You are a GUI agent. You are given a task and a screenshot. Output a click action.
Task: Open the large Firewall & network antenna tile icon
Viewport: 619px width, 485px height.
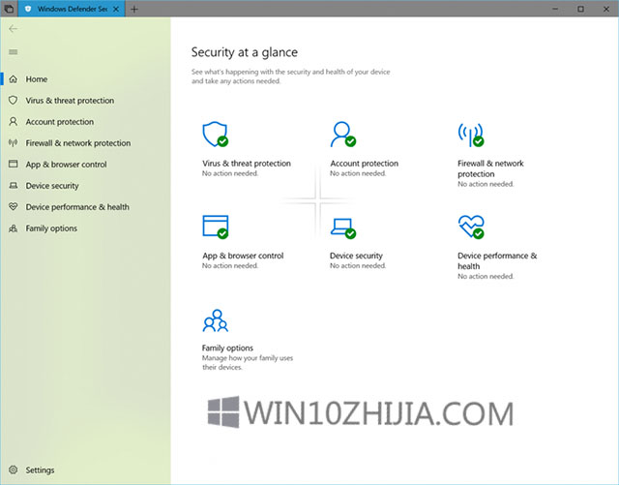pos(471,135)
